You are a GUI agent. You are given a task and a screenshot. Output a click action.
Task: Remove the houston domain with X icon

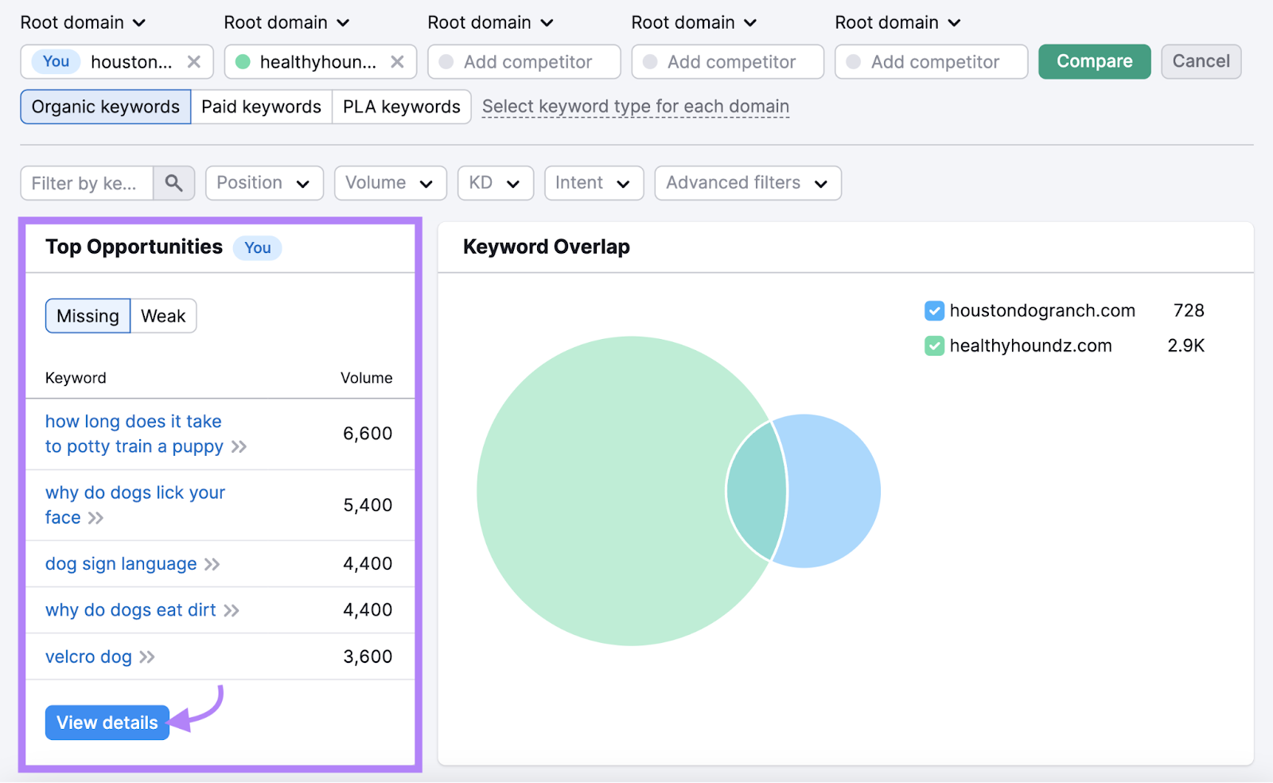tap(193, 62)
